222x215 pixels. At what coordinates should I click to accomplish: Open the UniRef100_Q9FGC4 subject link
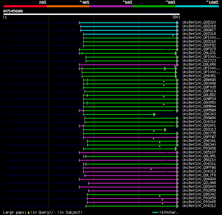tap(199, 91)
